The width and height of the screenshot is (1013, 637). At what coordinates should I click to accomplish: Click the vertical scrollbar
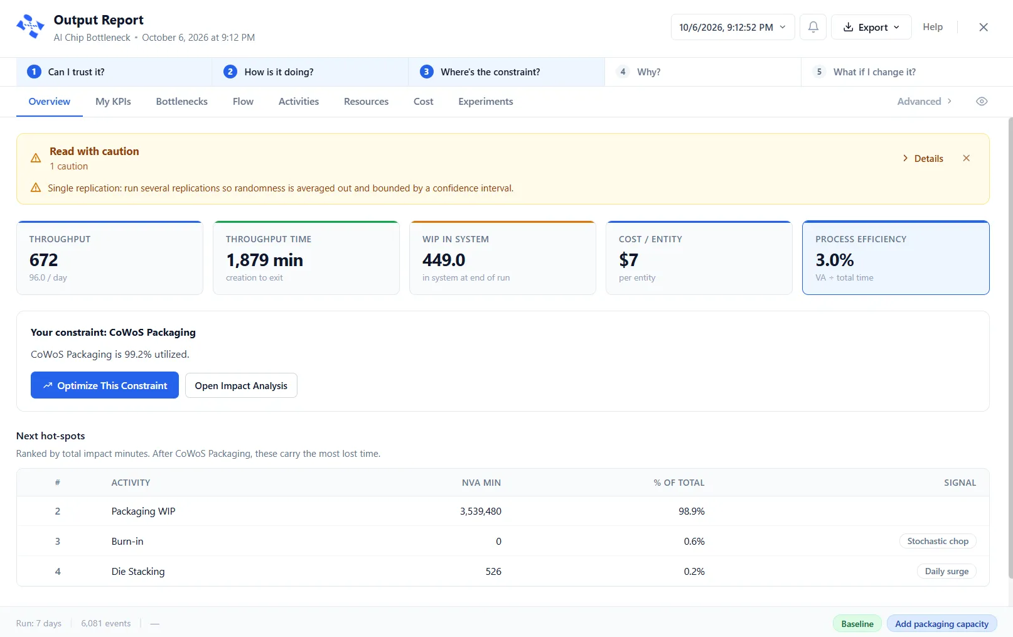click(x=1010, y=348)
